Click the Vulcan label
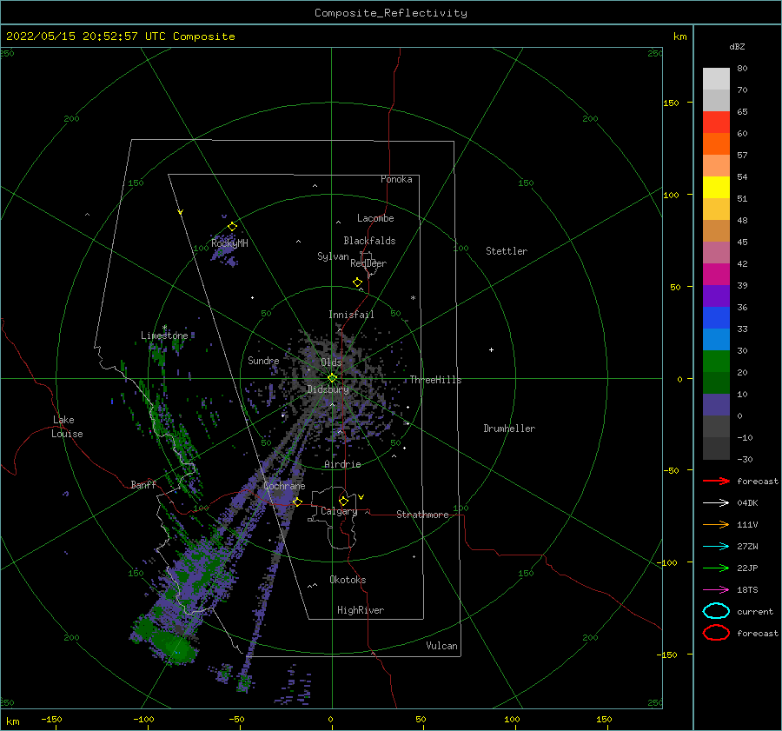Image resolution: width=782 pixels, height=731 pixels. (441, 646)
